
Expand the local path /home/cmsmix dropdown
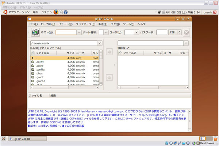coord(100,43)
